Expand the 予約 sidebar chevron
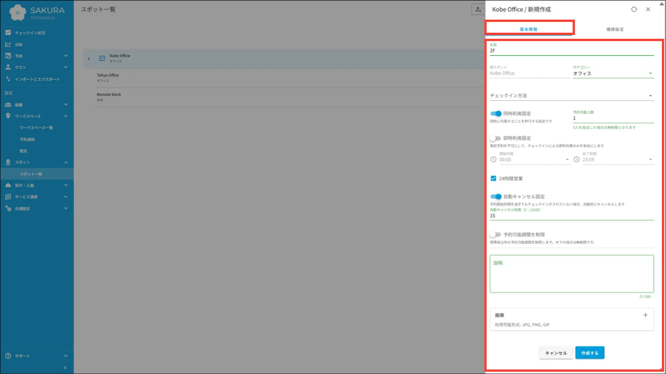Image resolution: width=666 pixels, height=374 pixels. click(66, 56)
